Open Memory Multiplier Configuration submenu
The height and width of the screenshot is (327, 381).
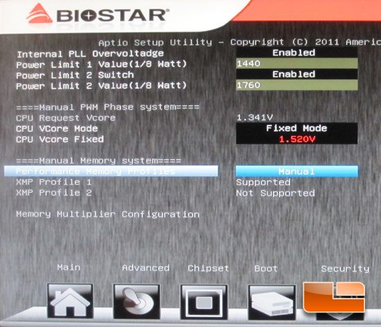tap(108, 214)
